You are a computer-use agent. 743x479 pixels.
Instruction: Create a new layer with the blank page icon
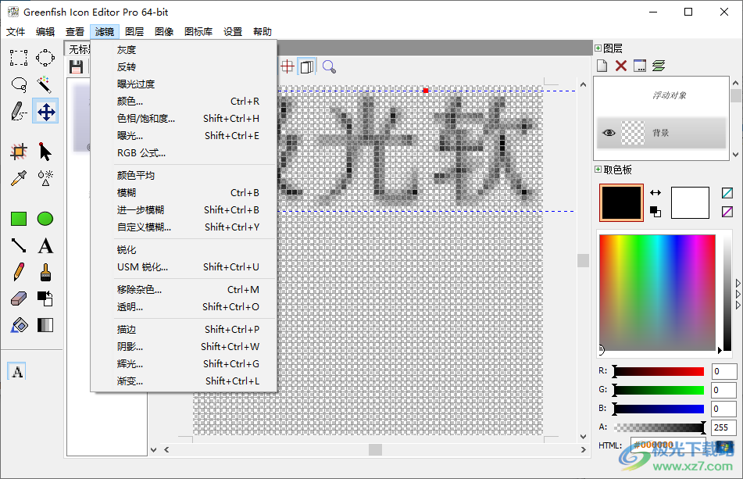[602, 66]
